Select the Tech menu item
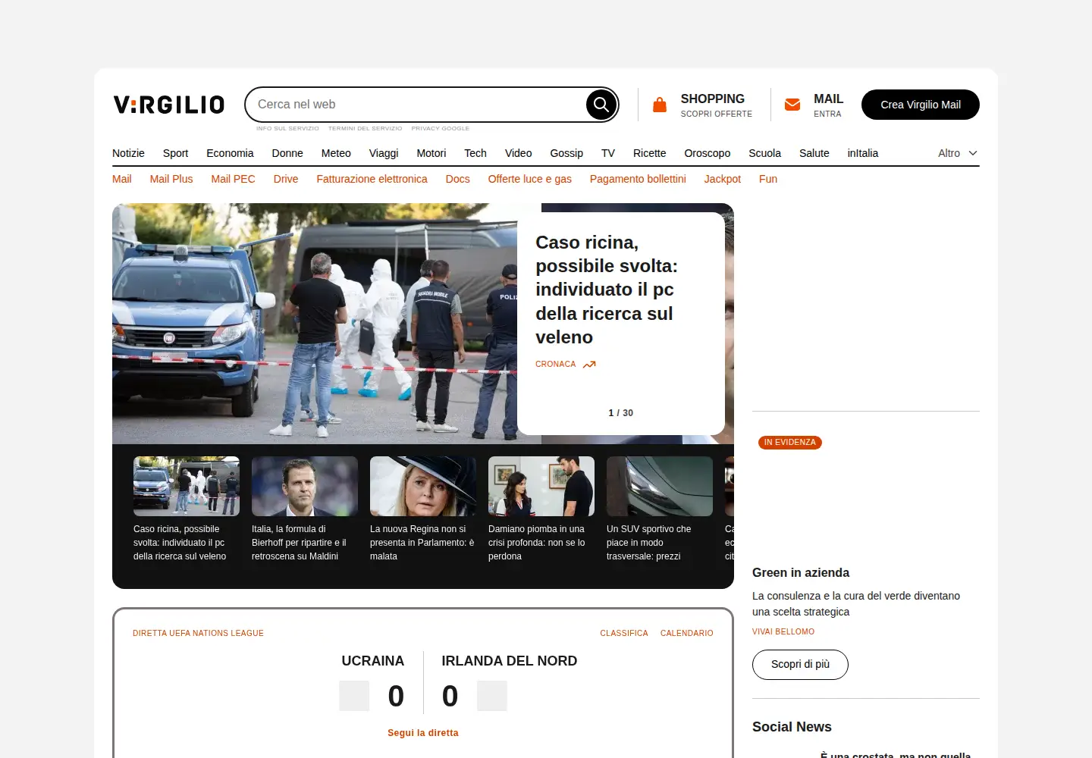This screenshot has width=1092, height=758. (x=475, y=153)
